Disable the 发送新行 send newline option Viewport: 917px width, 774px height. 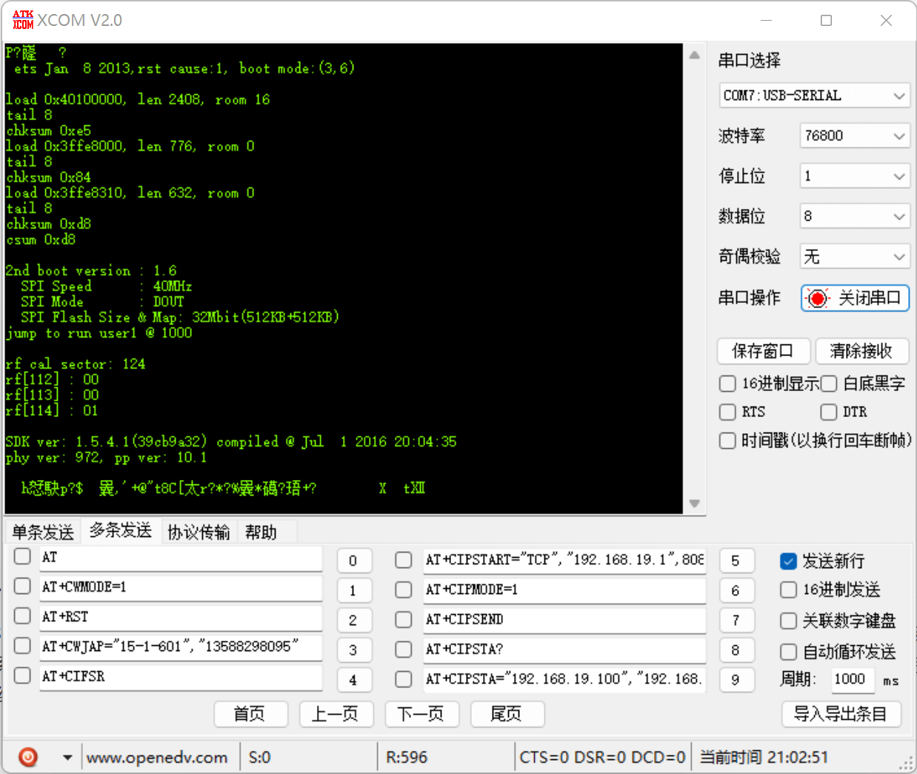click(788, 561)
